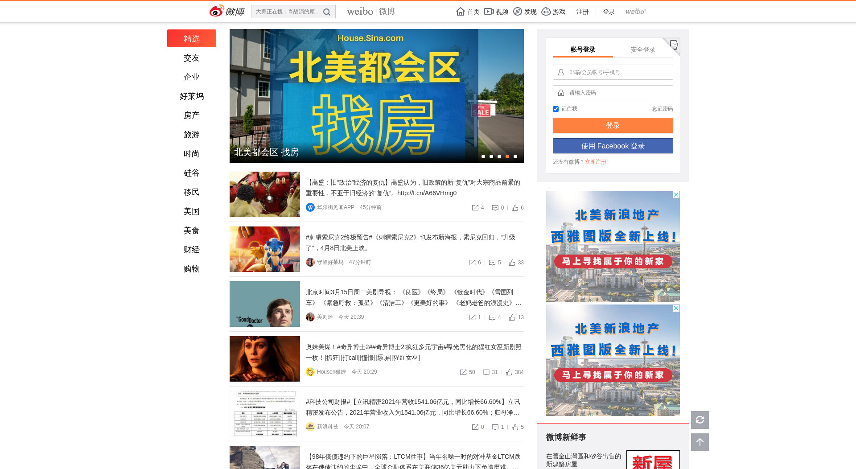Screen dimensions: 856x469
Task: Click the orange 登录 button
Action: point(613,125)
